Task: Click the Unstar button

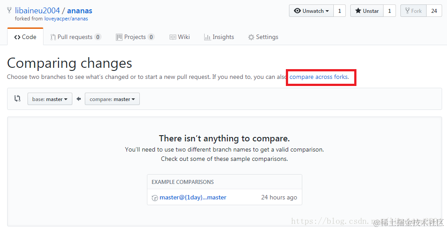Action: 367,11
